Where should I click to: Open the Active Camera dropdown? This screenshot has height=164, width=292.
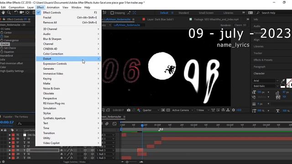tap(182, 110)
